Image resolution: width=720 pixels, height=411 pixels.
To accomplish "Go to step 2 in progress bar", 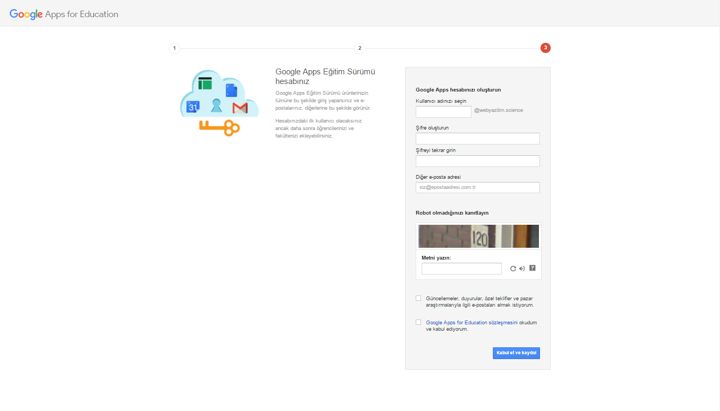I will (x=359, y=48).
